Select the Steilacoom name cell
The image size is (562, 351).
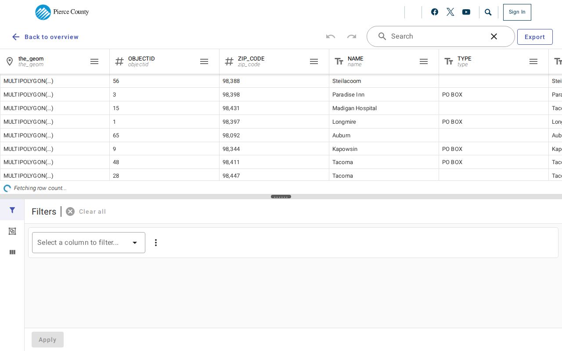click(384, 81)
